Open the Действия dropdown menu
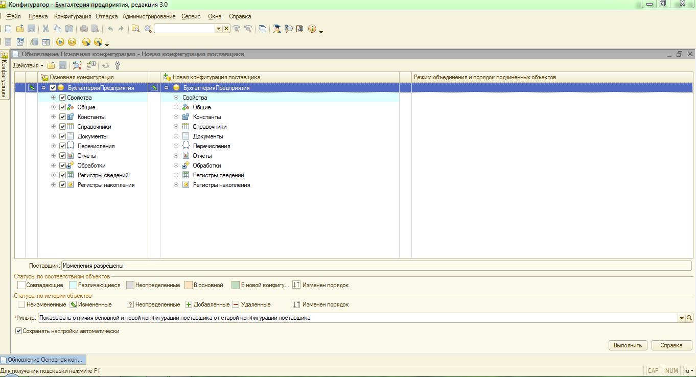696x377 pixels. [x=28, y=65]
